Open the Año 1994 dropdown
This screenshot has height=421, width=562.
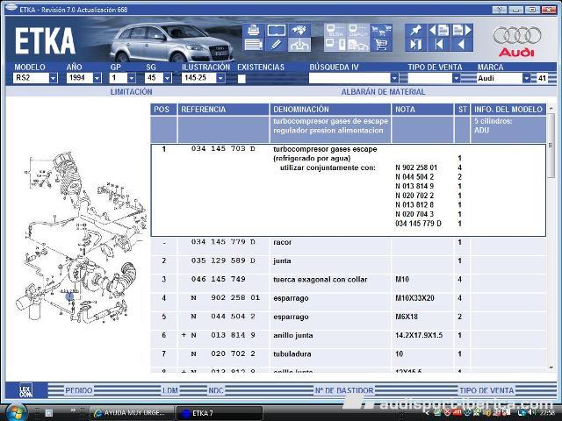[97, 78]
